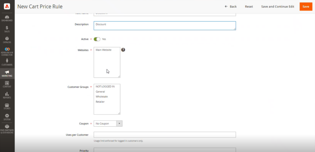Image resolution: width=315 pixels, height=152 pixels.
Task: Select Retailer customer group
Action: click(100, 102)
